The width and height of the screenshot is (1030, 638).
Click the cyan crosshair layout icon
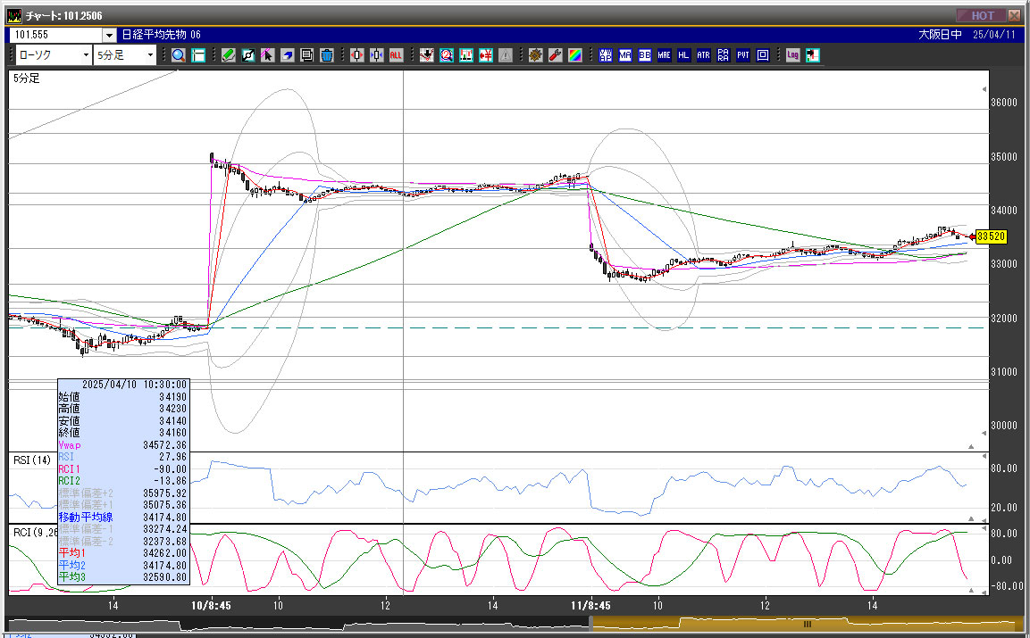[x=197, y=55]
